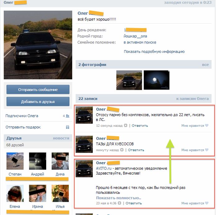Screen dimensions: 217x215
Task: Click the gear icon on 'минуту назад' post
Action: [122, 150]
